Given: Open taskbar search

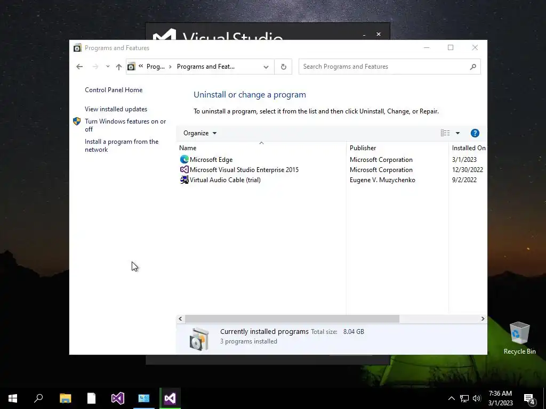Looking at the screenshot, I should pos(38,398).
